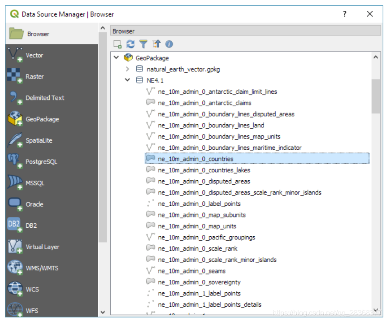Image resolution: width=386 pixels, height=321 pixels.
Task: Click browser tree scrollbar up arrow
Action: coord(376,57)
